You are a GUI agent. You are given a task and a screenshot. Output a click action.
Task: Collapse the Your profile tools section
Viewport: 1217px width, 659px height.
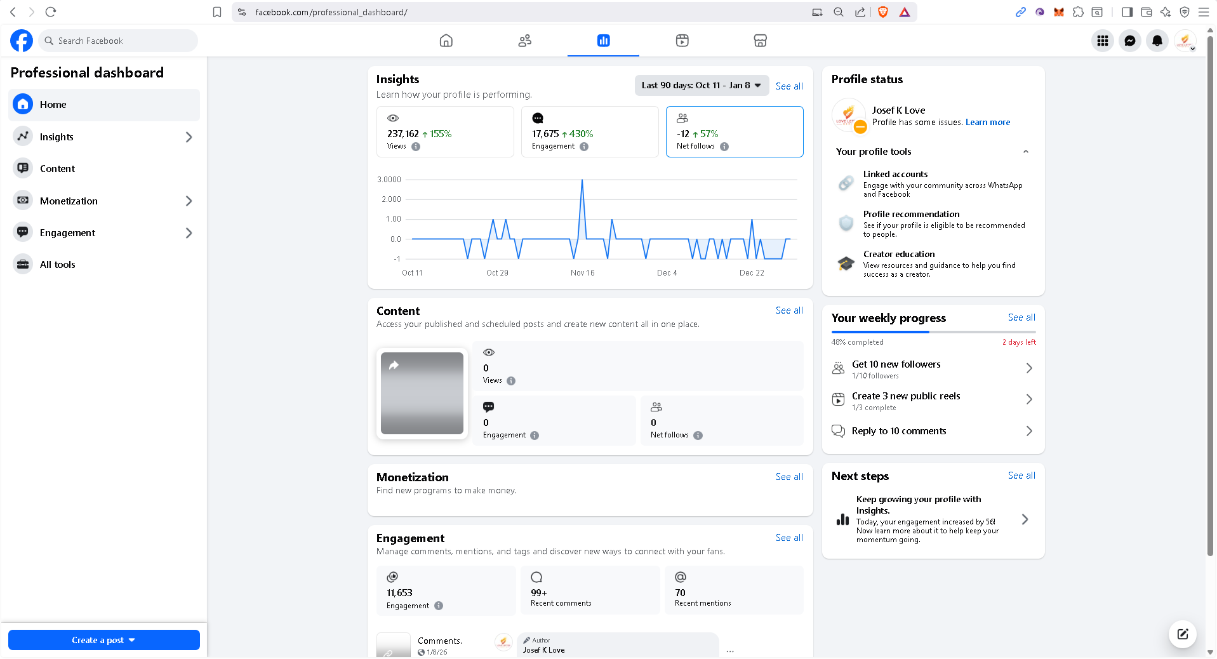click(1025, 152)
